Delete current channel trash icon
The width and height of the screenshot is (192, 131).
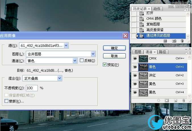point(183,101)
